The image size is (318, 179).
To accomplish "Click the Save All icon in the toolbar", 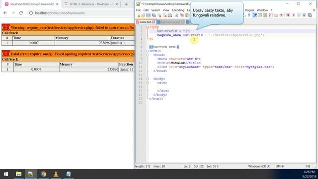I will (154, 15).
